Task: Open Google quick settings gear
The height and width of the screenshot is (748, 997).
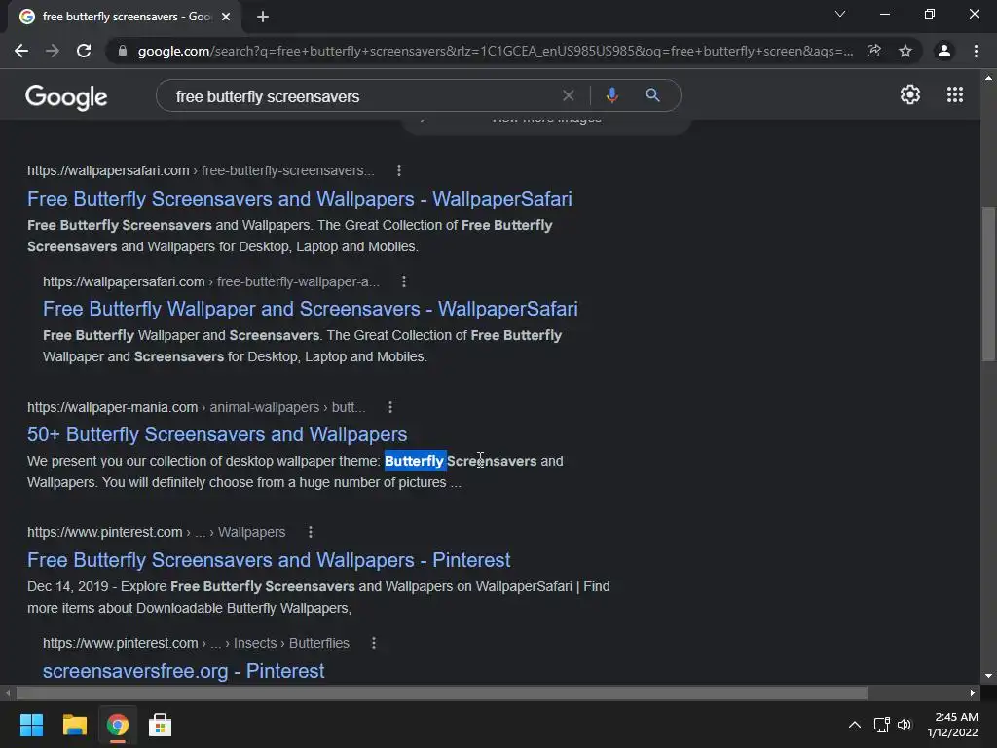Action: point(910,94)
